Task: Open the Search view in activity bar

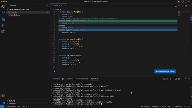Action: [3, 13]
